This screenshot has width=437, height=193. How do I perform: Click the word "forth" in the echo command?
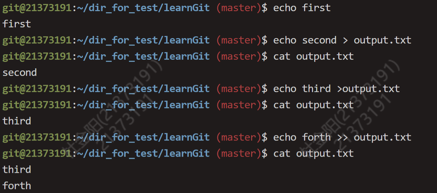click(316, 137)
